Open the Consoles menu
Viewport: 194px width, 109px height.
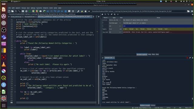pos(39,8)
